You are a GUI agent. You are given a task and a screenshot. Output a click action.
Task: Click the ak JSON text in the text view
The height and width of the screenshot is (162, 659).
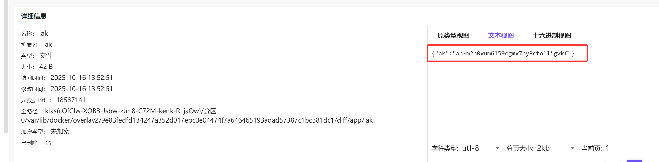(x=503, y=53)
